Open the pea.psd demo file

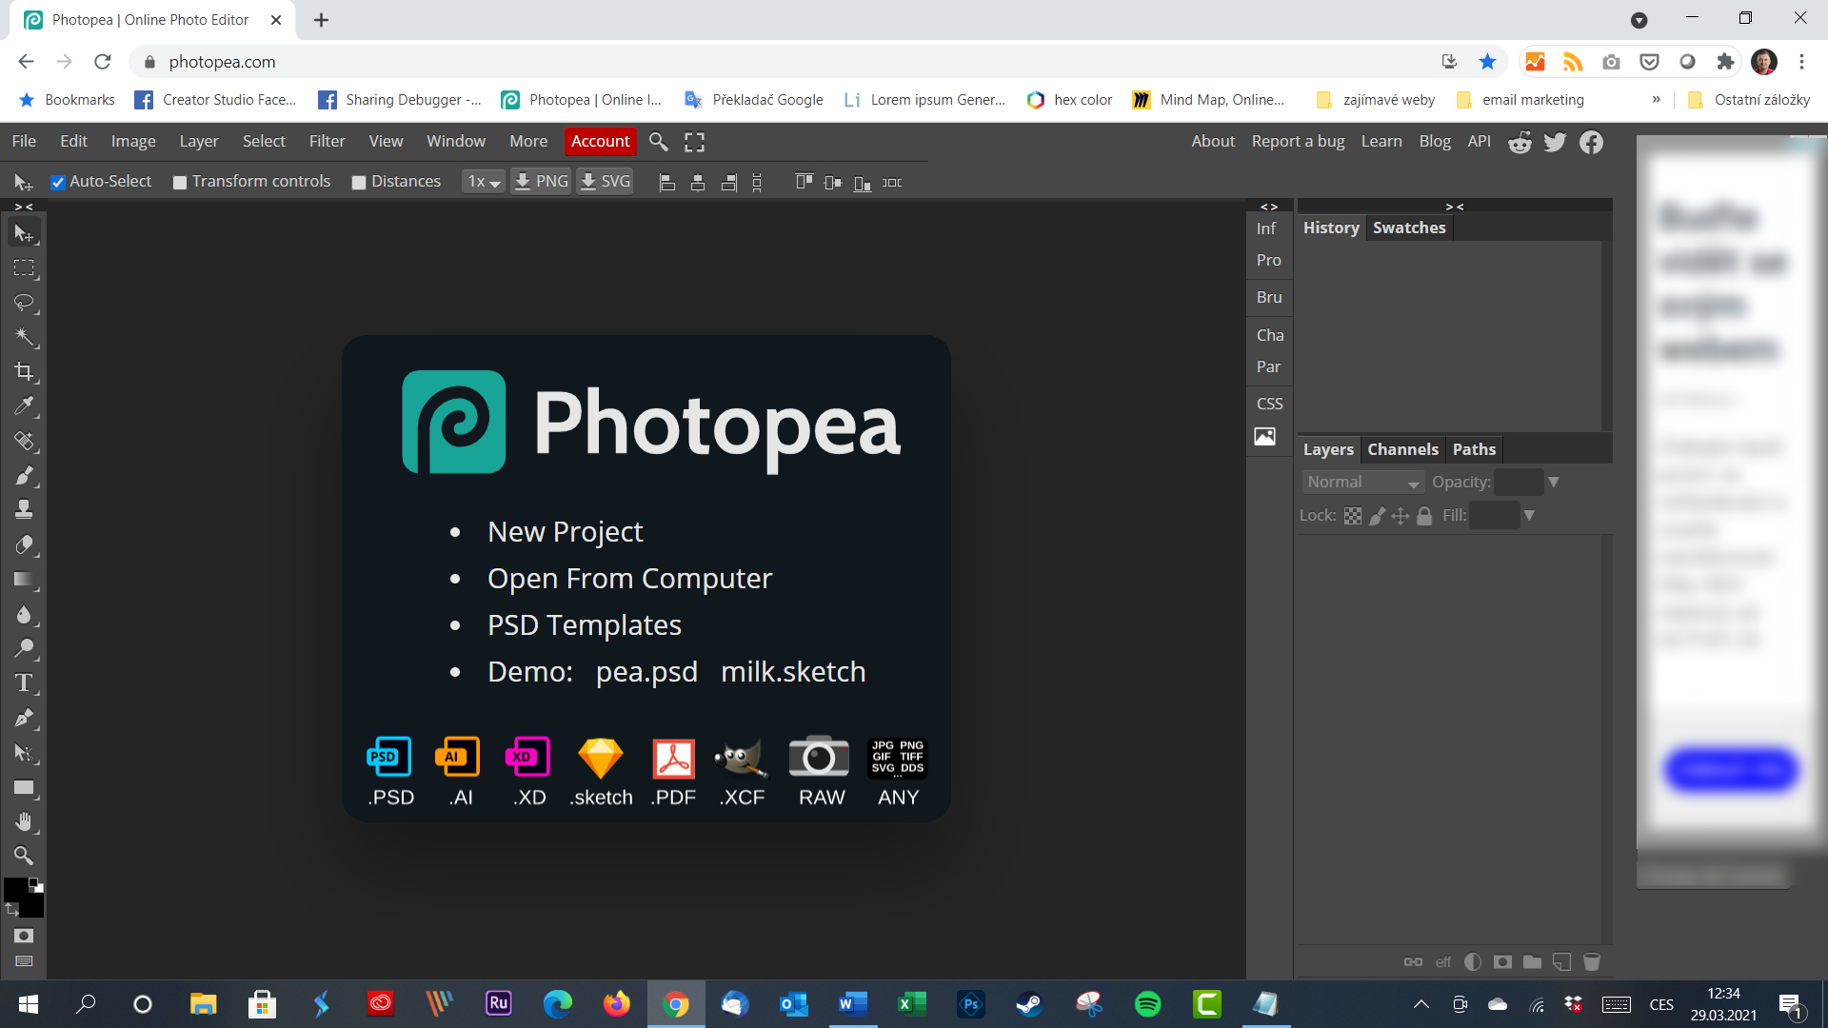click(646, 671)
